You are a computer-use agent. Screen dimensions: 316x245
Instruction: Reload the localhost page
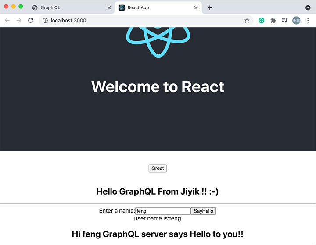[30, 20]
